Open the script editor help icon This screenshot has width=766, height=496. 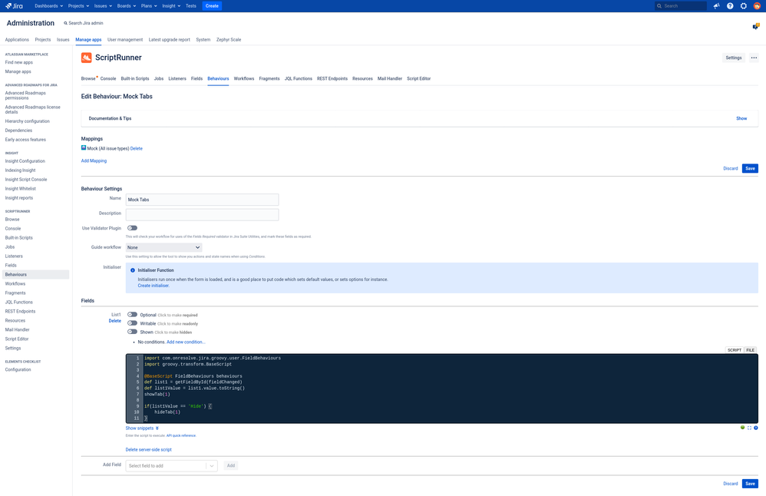tap(756, 428)
